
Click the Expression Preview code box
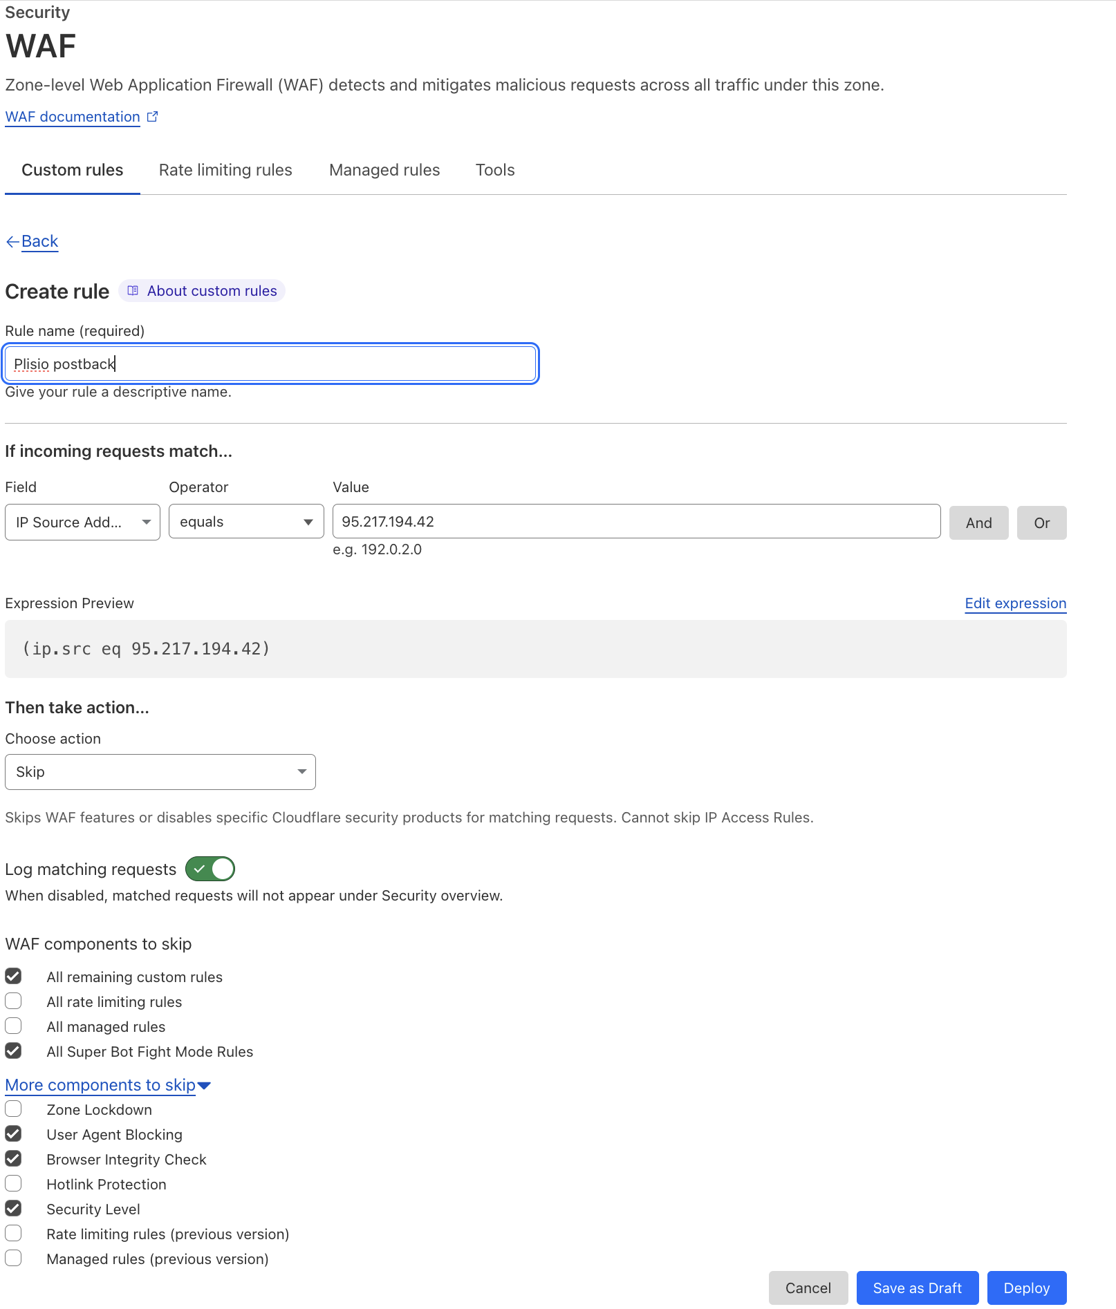536,649
